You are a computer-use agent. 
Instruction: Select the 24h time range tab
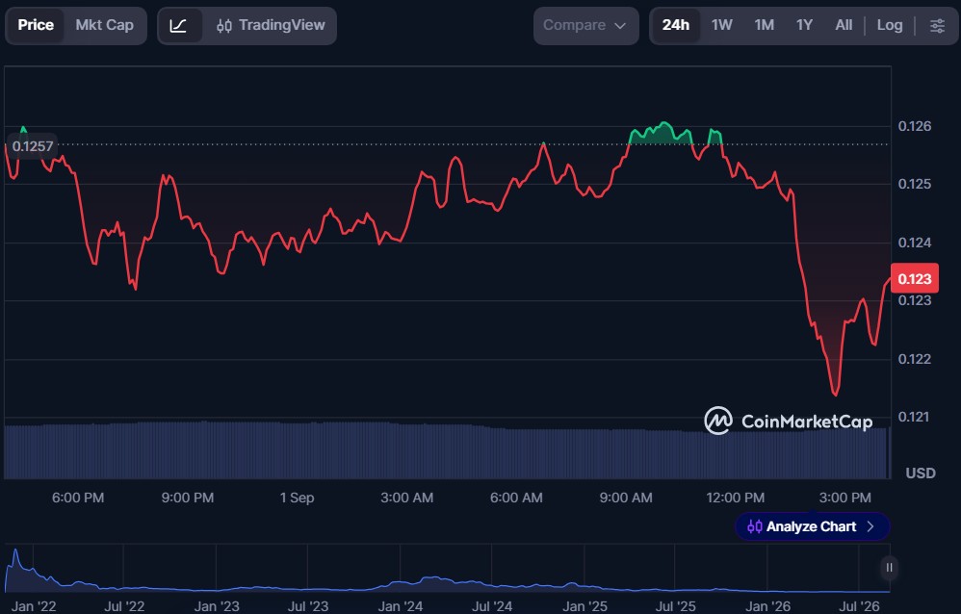pyautogui.click(x=675, y=25)
